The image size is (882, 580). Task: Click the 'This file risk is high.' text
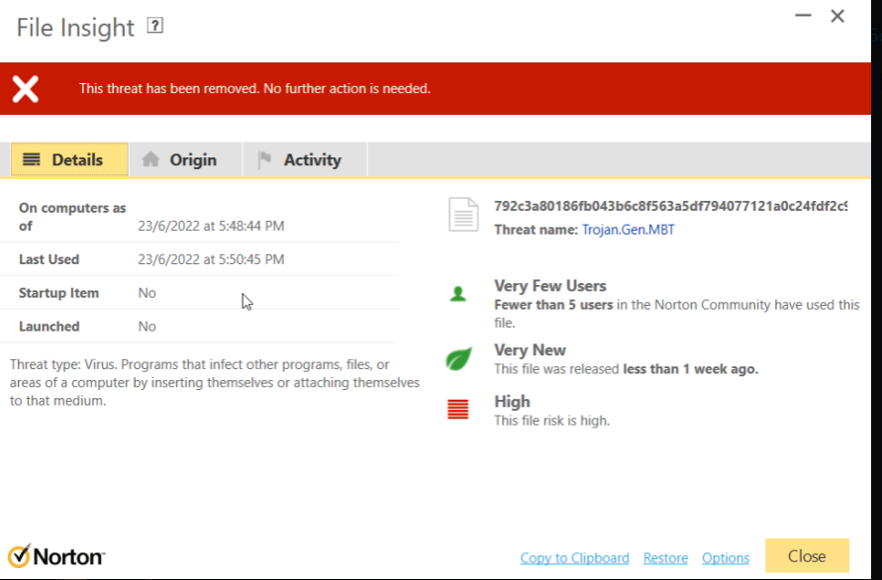tap(551, 421)
